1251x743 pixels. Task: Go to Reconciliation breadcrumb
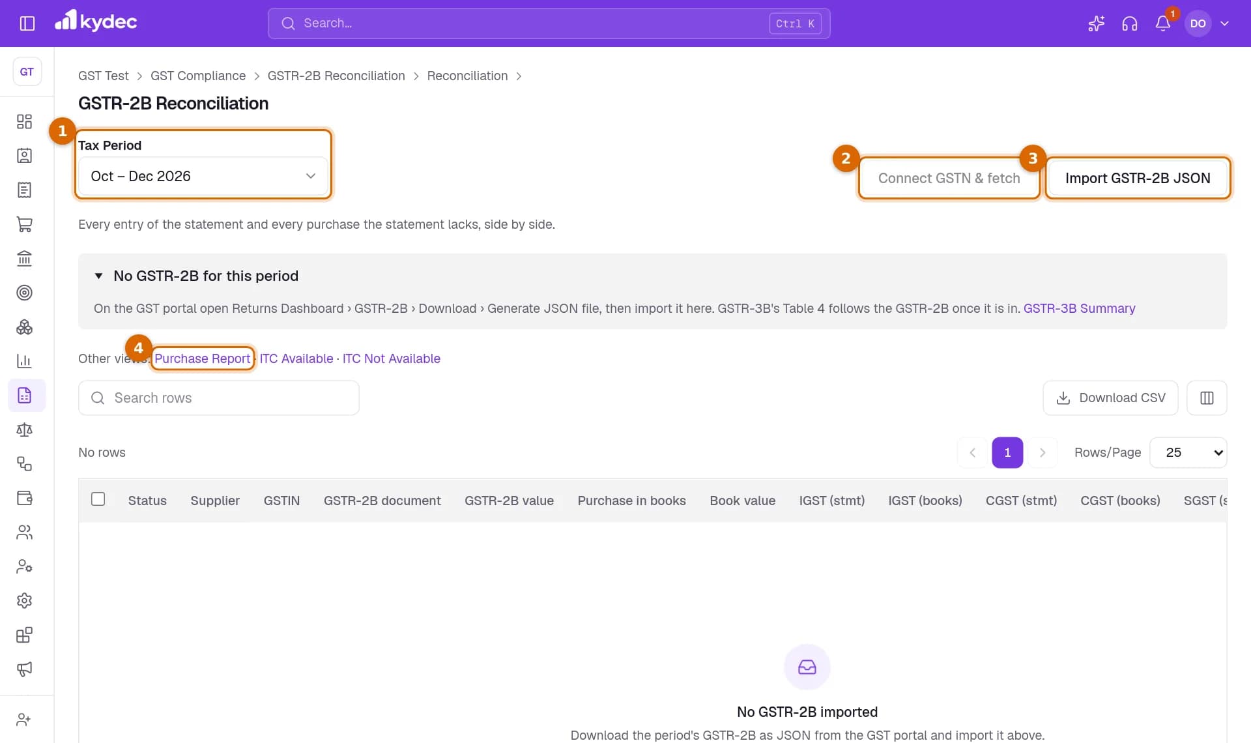(x=467, y=76)
